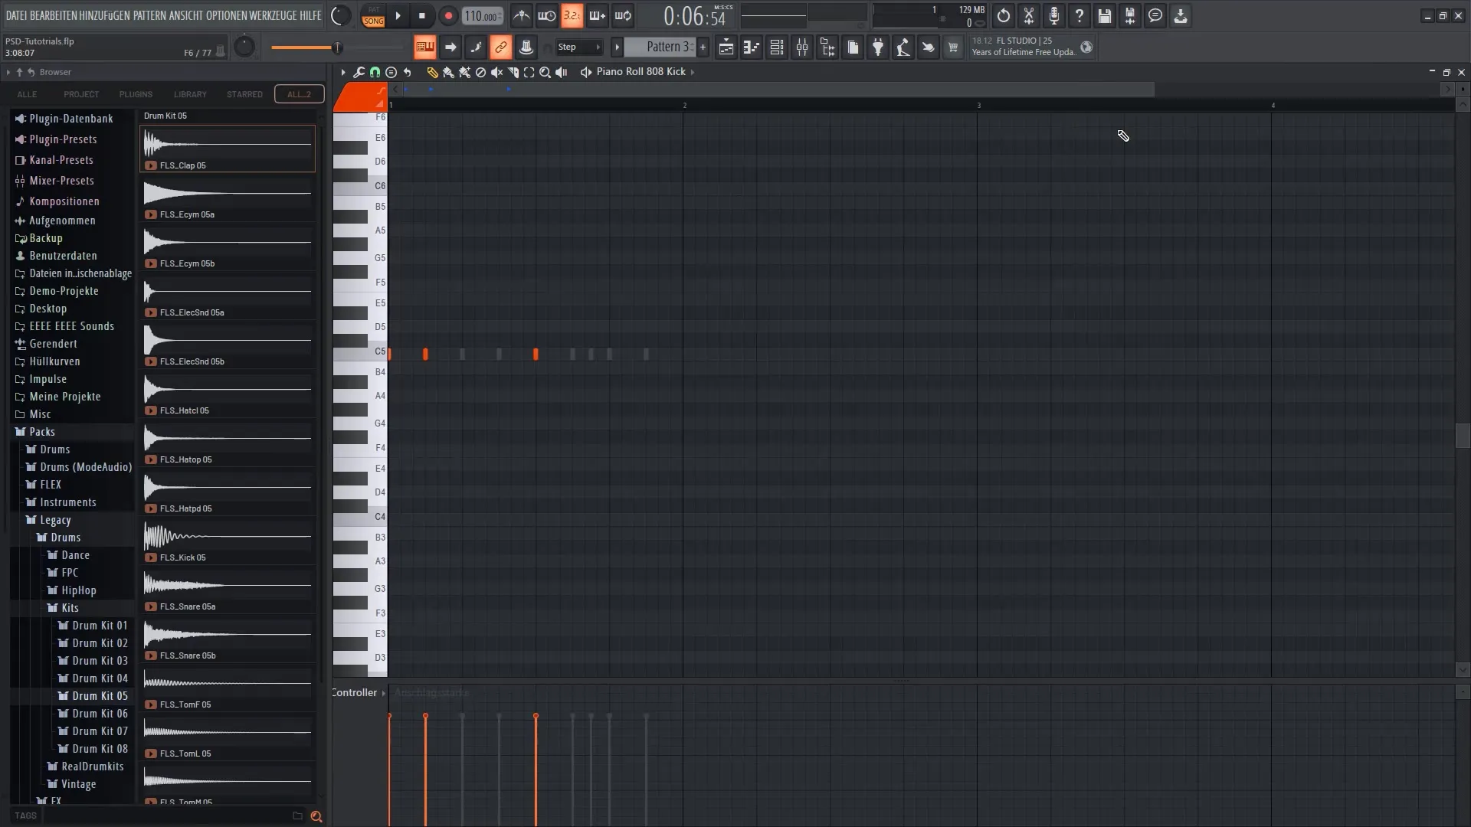Toggle the 3-2-1 recording countdown

pyautogui.click(x=572, y=16)
